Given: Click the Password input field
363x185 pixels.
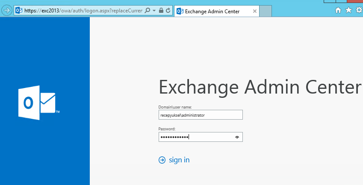Looking at the screenshot, I should coord(201,137).
